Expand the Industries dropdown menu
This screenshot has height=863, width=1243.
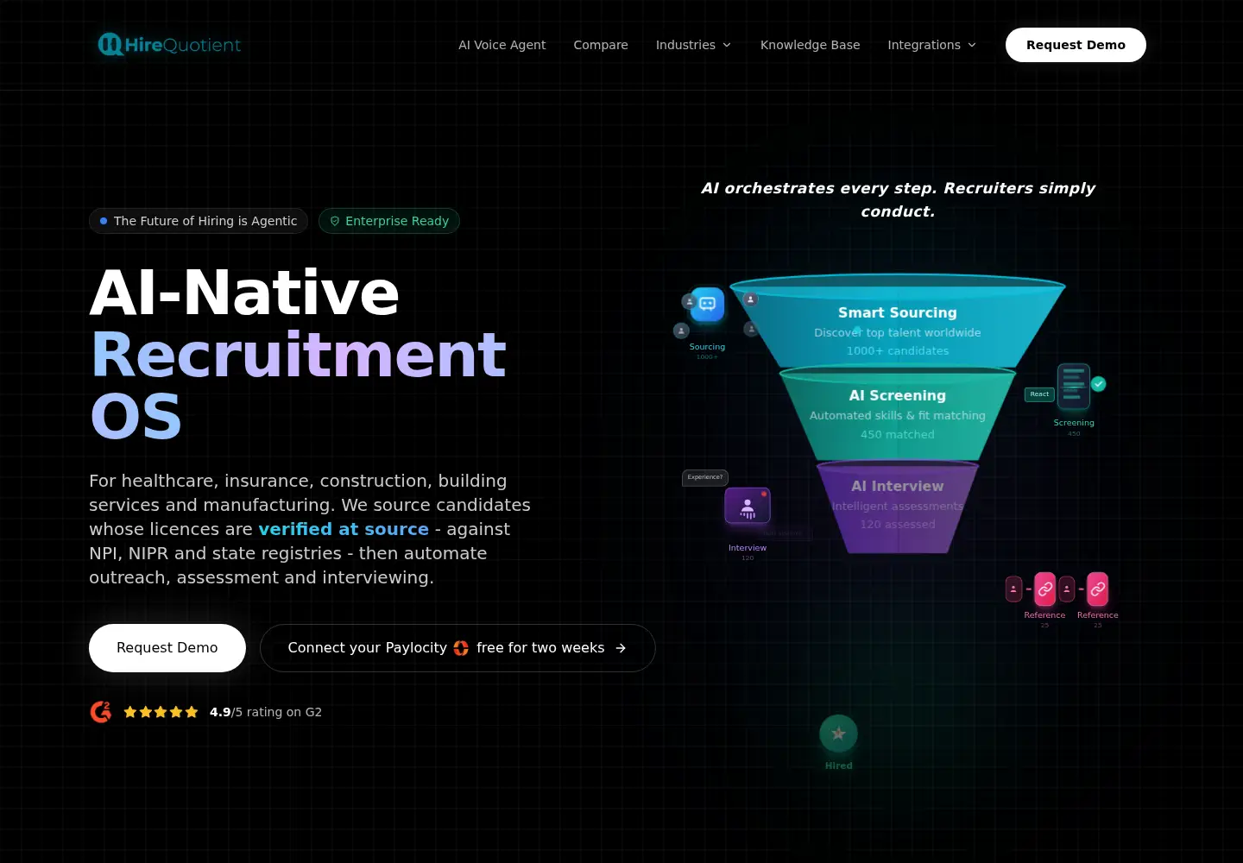click(694, 45)
